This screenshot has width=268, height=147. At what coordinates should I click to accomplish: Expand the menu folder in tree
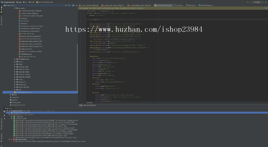tap(15, 64)
